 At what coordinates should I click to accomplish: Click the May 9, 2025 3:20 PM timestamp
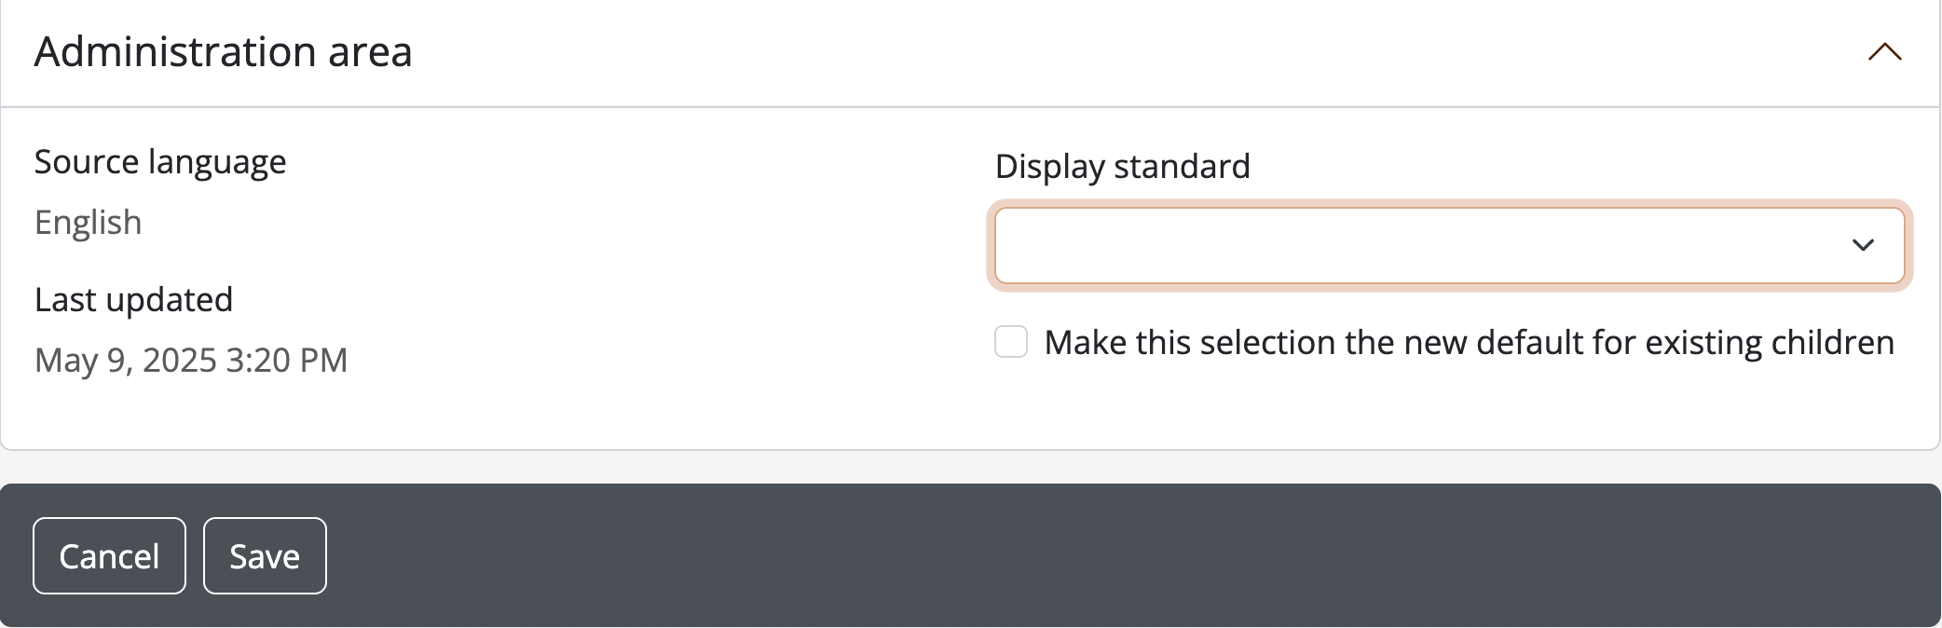tap(191, 361)
